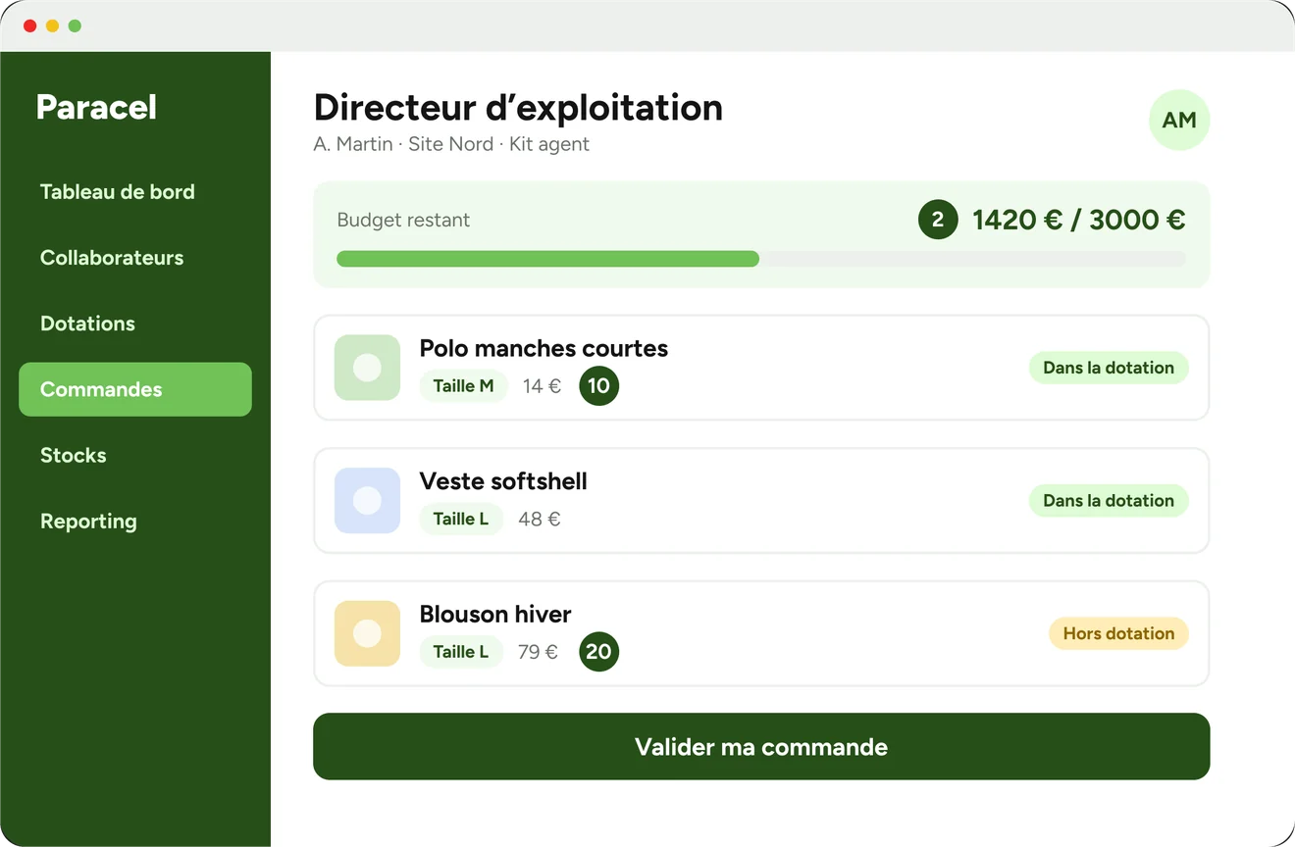Click the quantity badge 20 on Blouson hiver

(x=598, y=651)
